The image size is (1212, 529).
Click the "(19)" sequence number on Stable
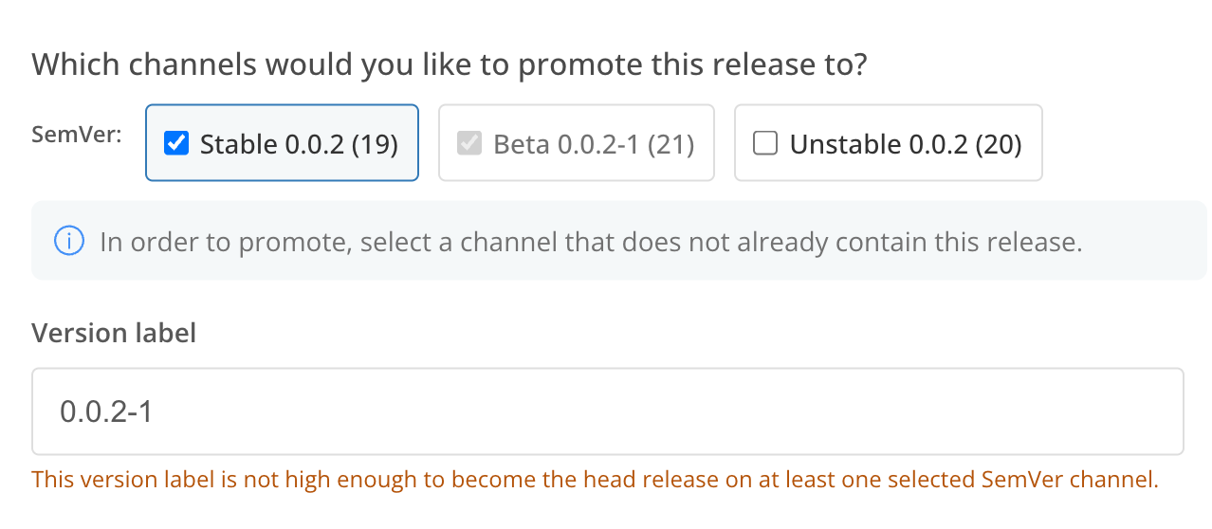(x=374, y=144)
